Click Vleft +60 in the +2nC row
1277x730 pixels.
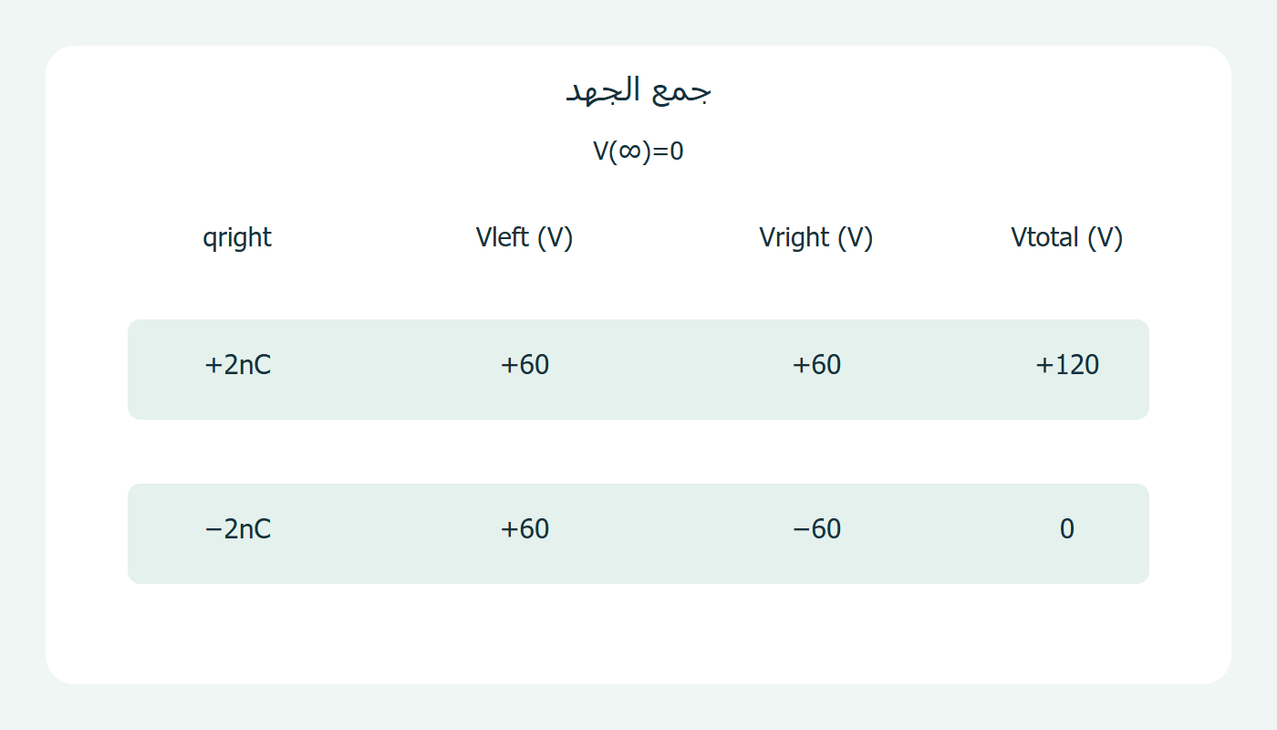click(x=525, y=365)
